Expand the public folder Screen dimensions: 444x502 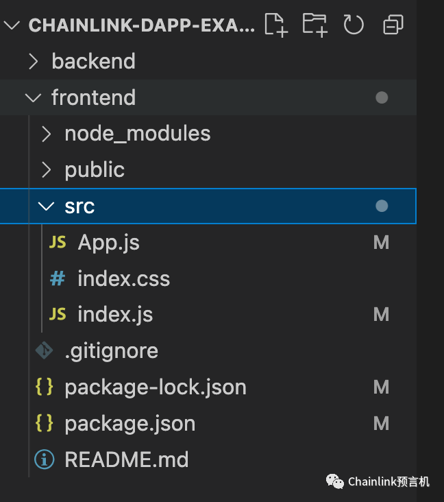pos(46,170)
